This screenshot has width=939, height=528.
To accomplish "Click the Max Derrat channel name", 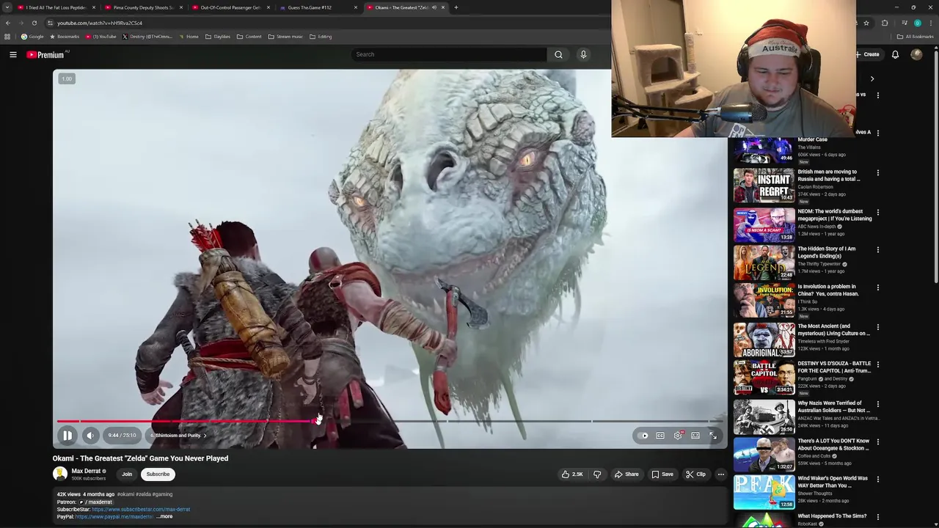I will (86, 471).
